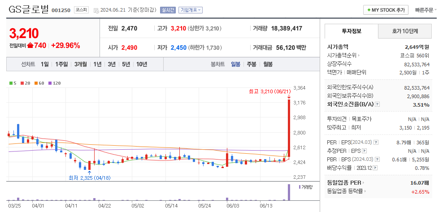The image size is (443, 212).
Task: Select the 1주일 line chart period
Action: pos(61,65)
